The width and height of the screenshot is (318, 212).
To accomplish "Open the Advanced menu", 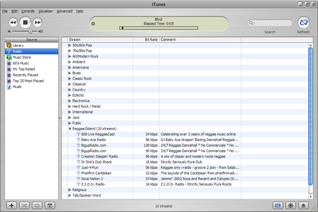I will coord(65,11).
